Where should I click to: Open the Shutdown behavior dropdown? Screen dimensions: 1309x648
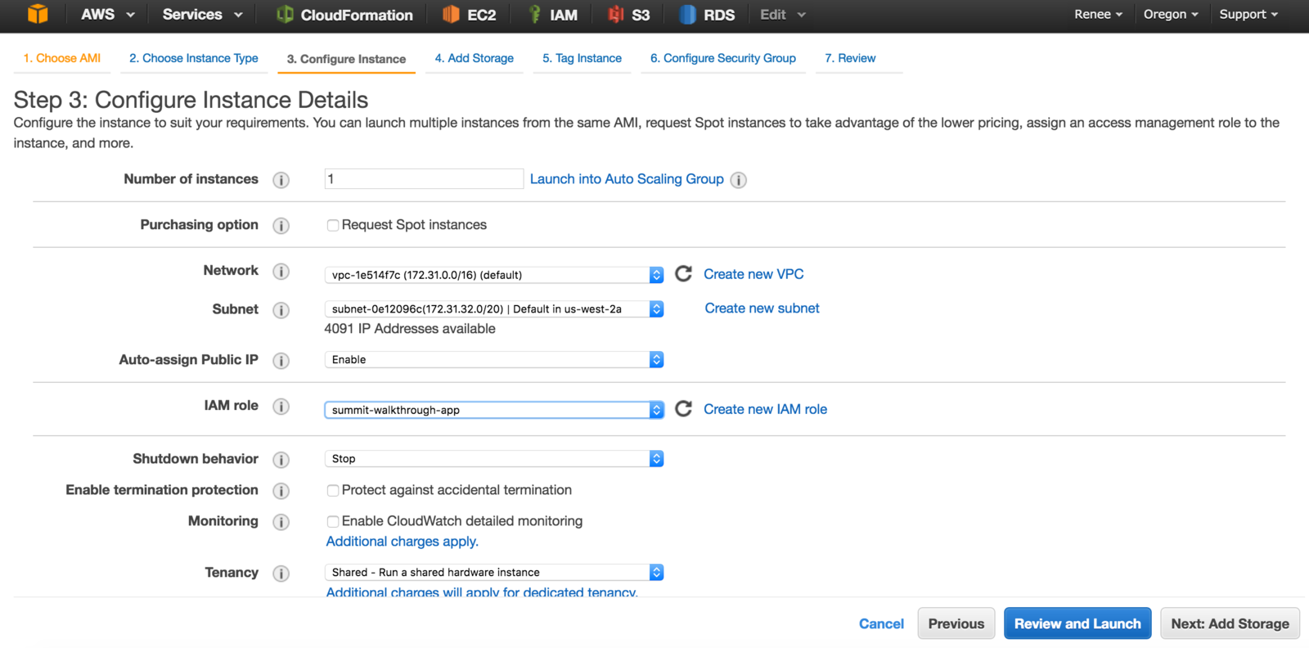click(494, 459)
